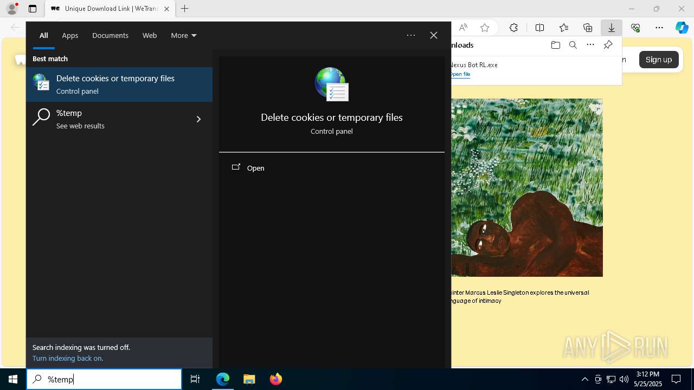Open network status tray icon
The image size is (694, 390).
click(611, 379)
